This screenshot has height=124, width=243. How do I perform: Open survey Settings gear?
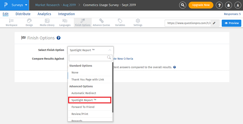click(x=138, y=23)
